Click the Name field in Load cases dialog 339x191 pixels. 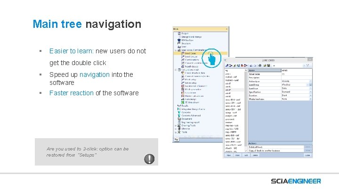coord(297,70)
